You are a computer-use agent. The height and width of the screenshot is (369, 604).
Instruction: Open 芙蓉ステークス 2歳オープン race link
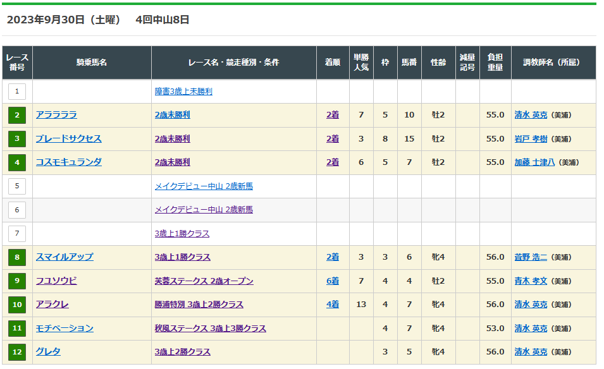[204, 281]
